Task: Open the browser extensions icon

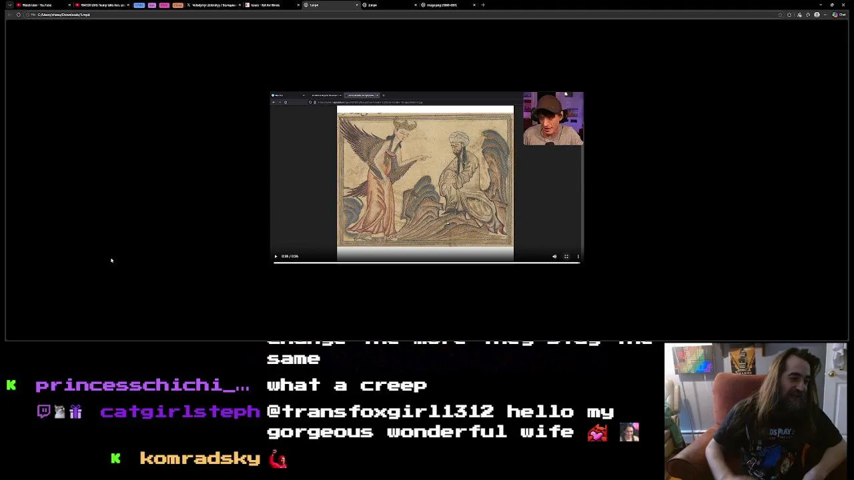Action: tap(789, 15)
